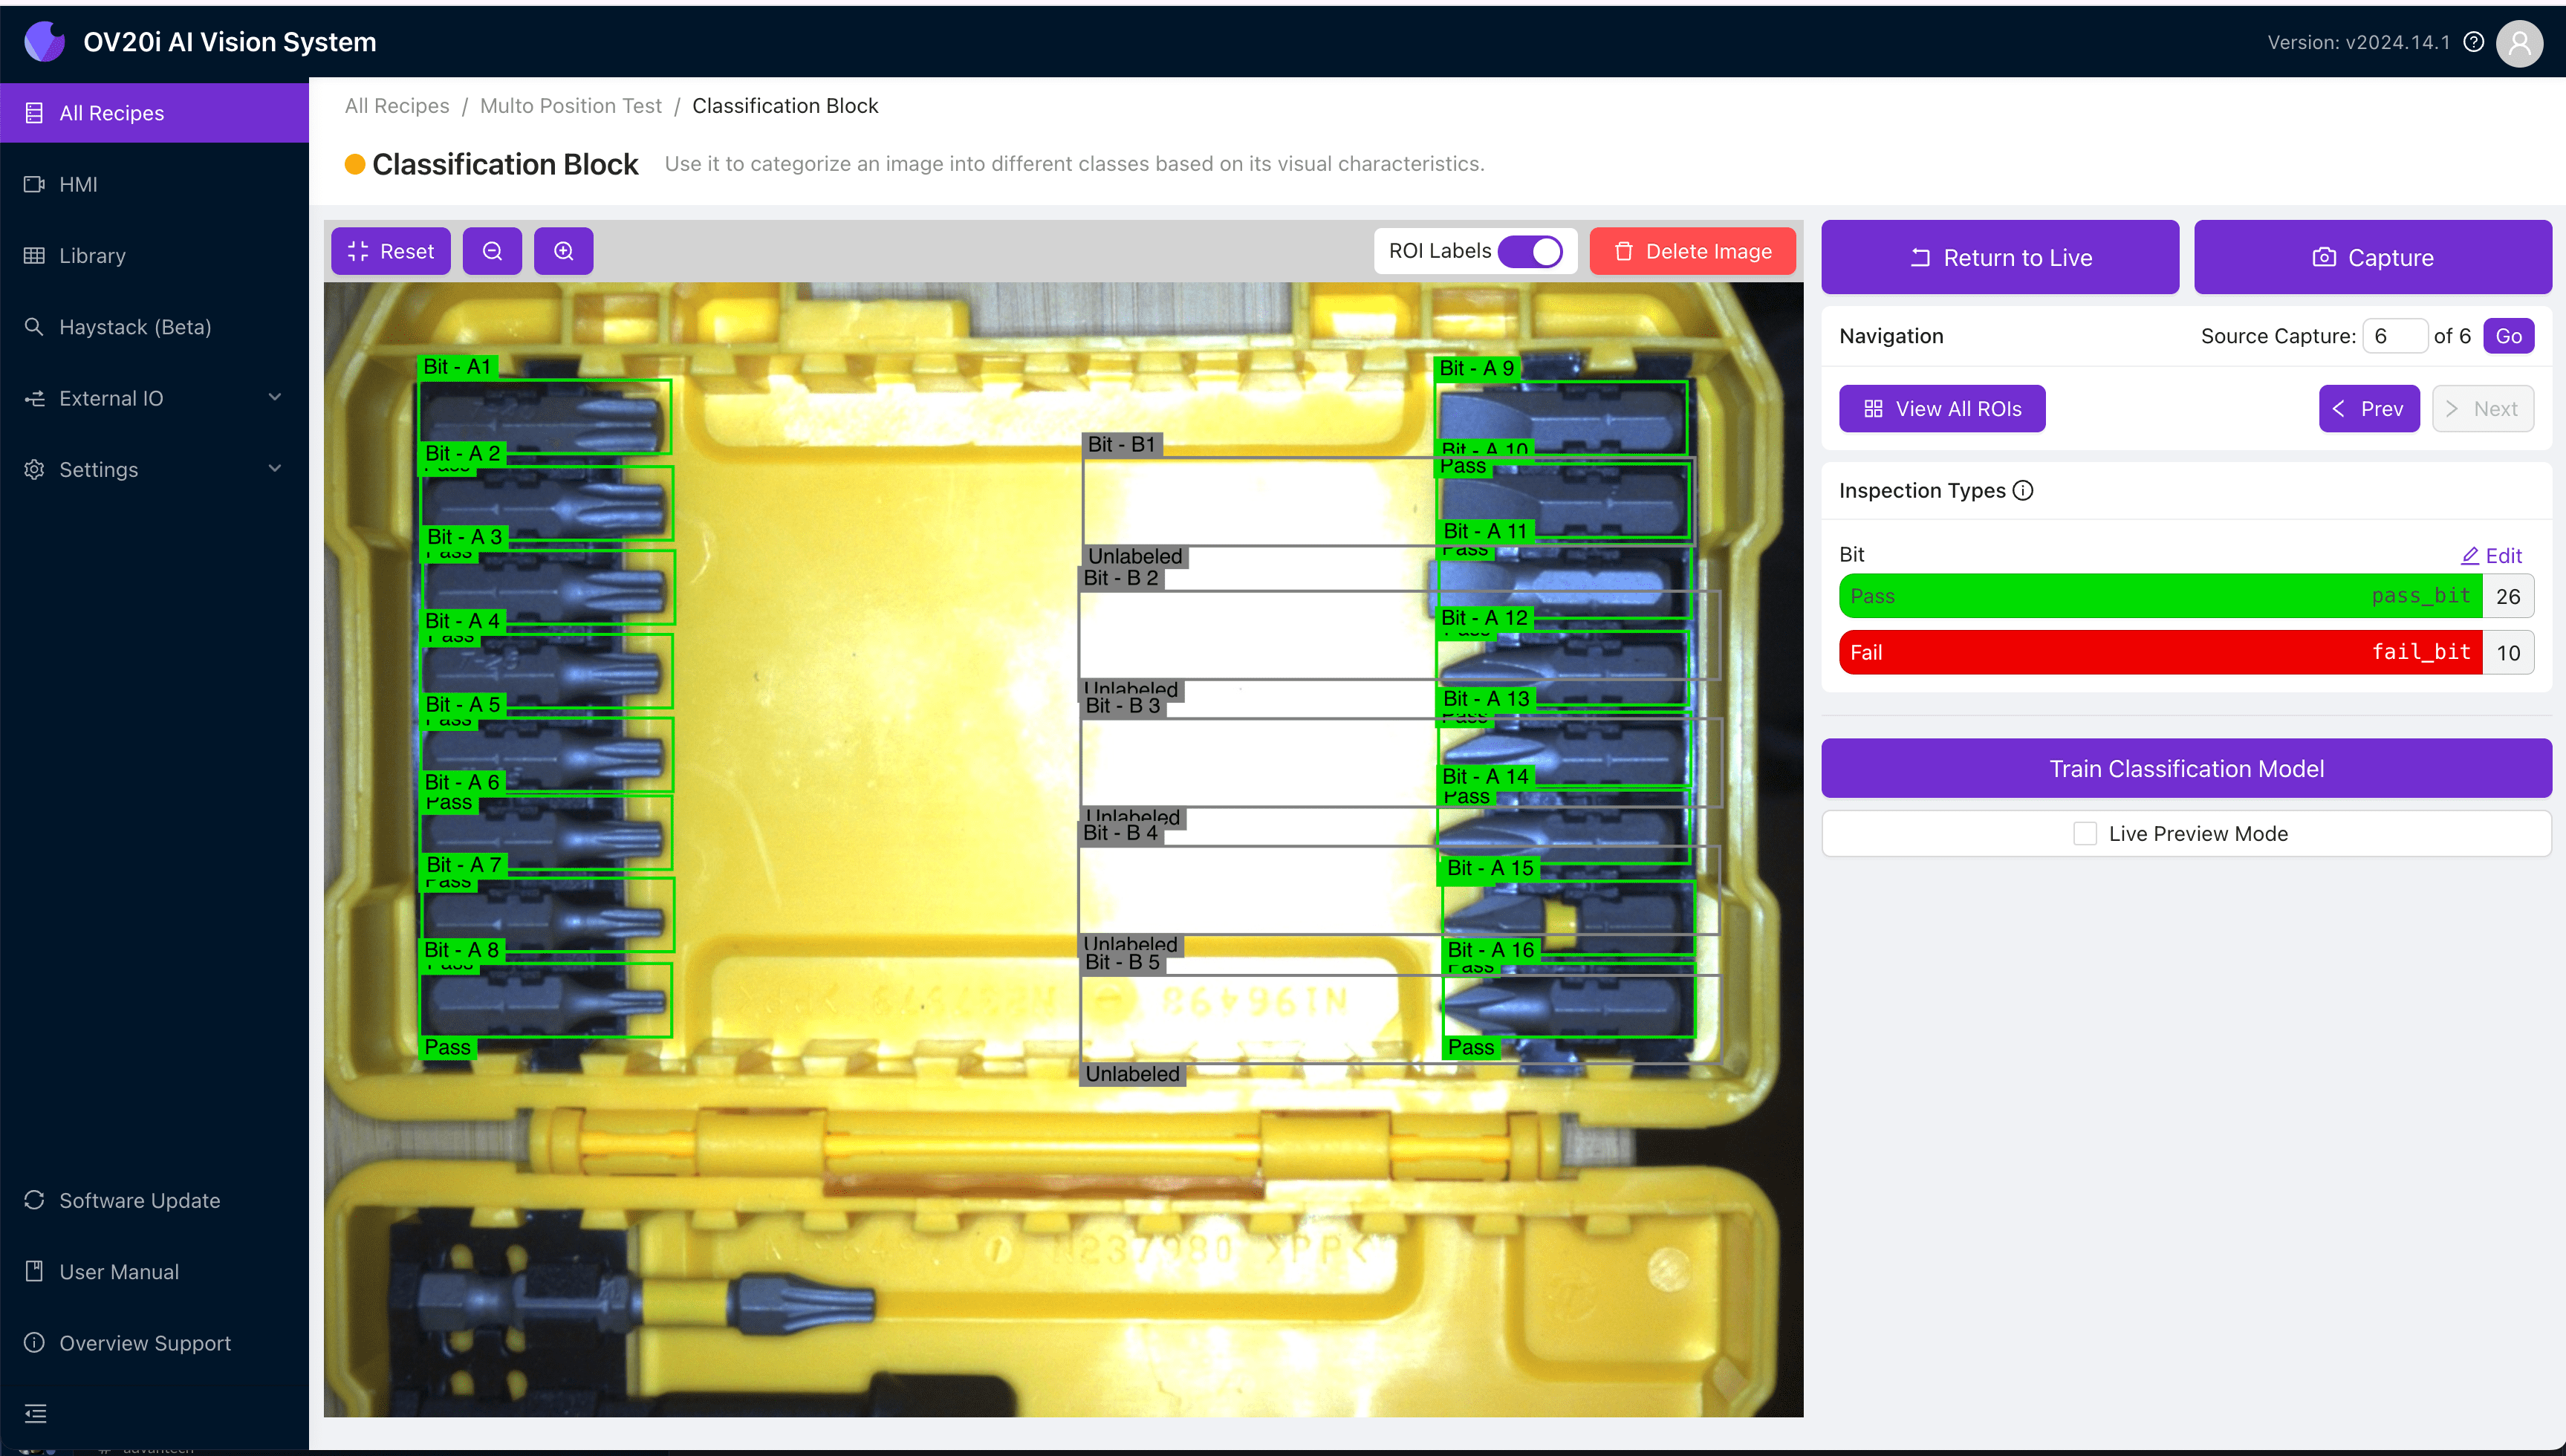Screen dimensions: 2566x1456
Task: Click the collapse sidebar icon at the bottom
Action: pos(36,1414)
